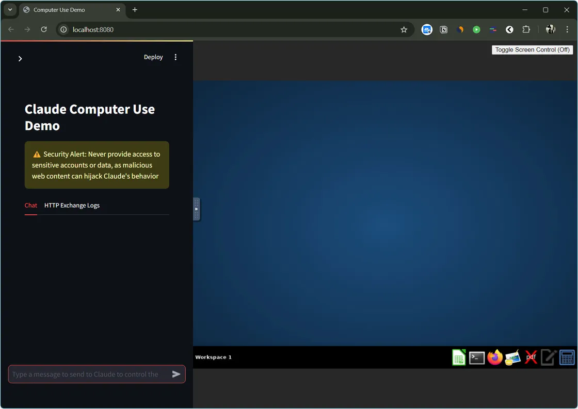
Task: Collapse the chat sidebar with the chevron
Action: (x=20, y=58)
